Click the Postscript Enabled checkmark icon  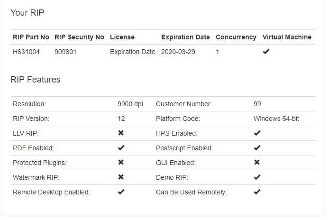click(257, 148)
